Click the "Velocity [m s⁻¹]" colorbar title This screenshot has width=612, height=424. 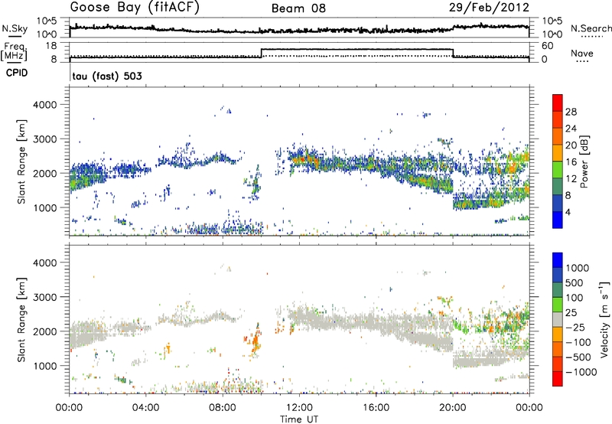(x=604, y=319)
